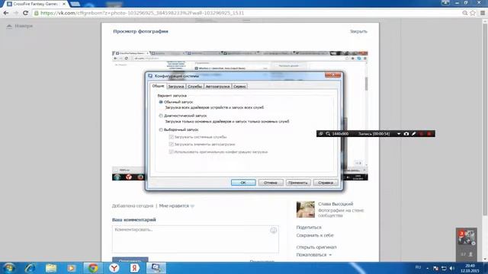Show hidden tray icons arrow
Viewport: 488px width, 274px height.
(x=428, y=268)
